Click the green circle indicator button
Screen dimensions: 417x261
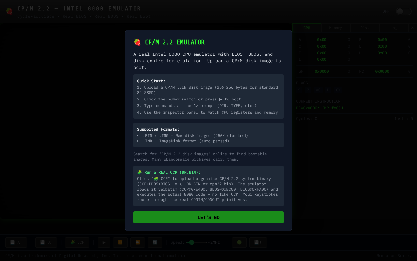click(x=239, y=242)
